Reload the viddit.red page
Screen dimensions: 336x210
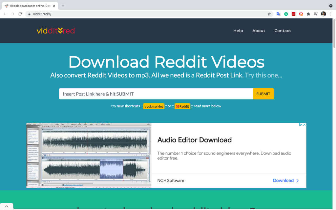pos(20,14)
